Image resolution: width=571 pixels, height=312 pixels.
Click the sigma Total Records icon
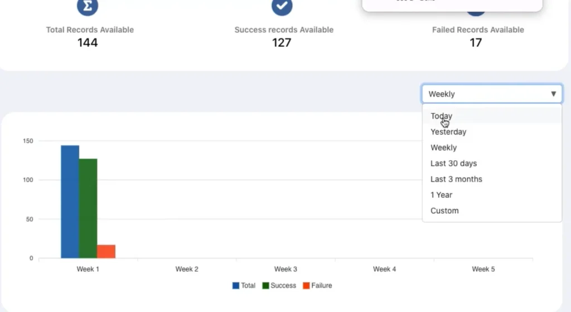[x=88, y=6]
